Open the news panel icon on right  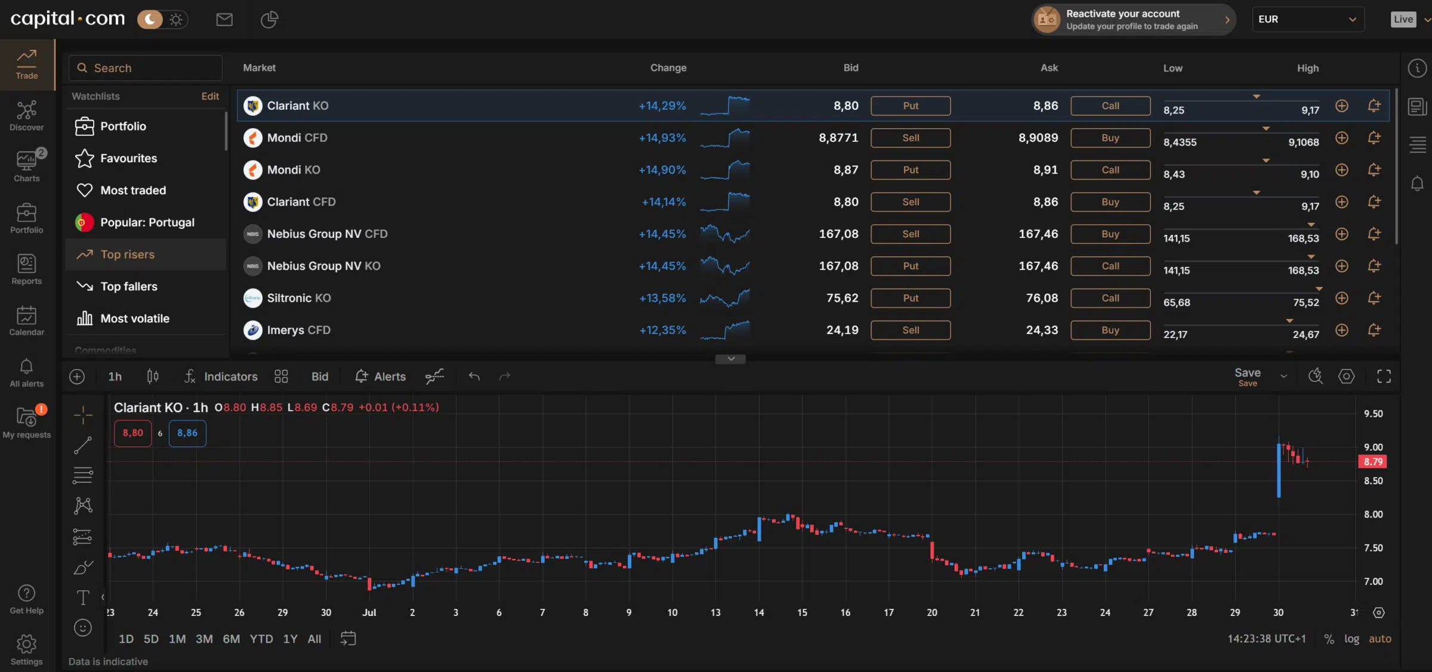click(x=1417, y=107)
